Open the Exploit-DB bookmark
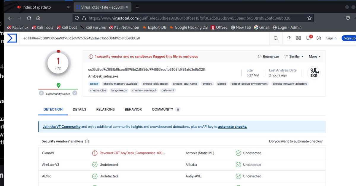This screenshot has height=186, width=356. coord(155,27)
